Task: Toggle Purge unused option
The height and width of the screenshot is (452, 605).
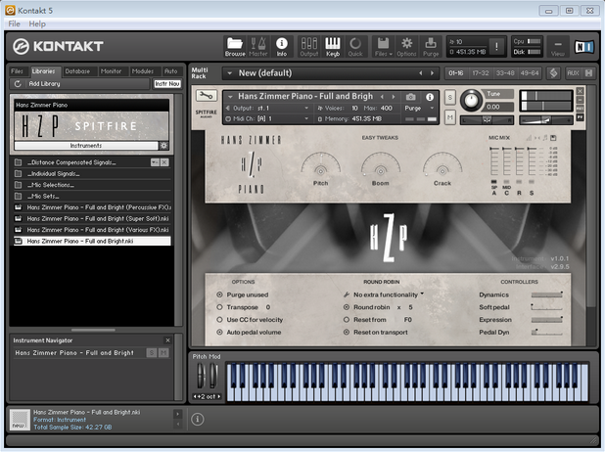Action: point(219,294)
